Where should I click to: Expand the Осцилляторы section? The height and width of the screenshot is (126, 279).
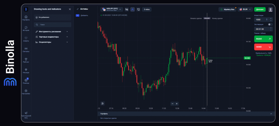52,42
